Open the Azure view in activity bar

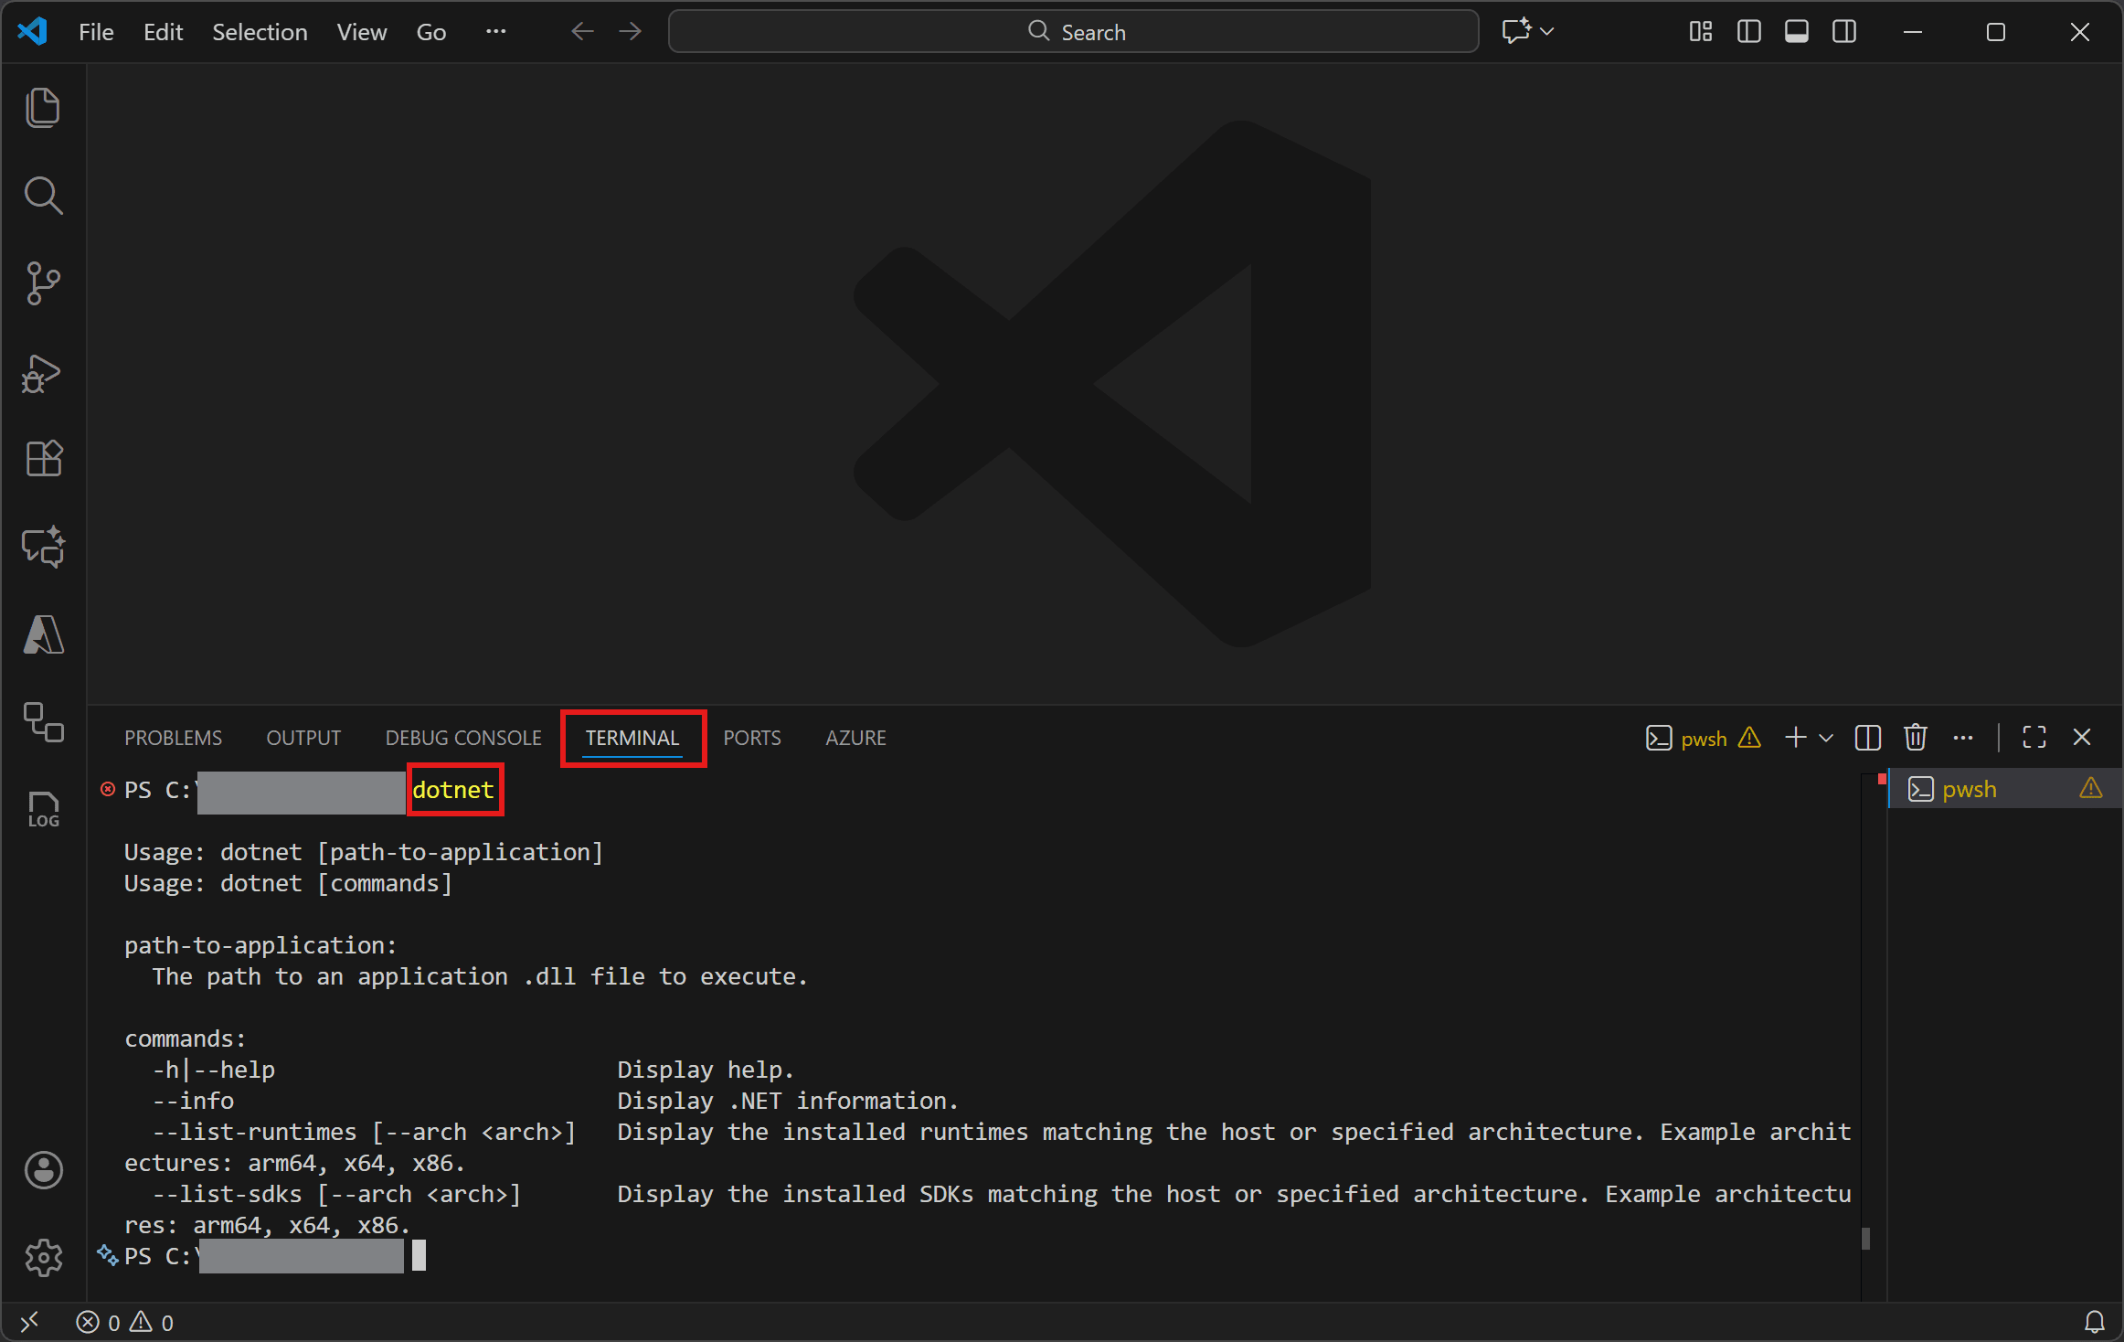point(43,634)
